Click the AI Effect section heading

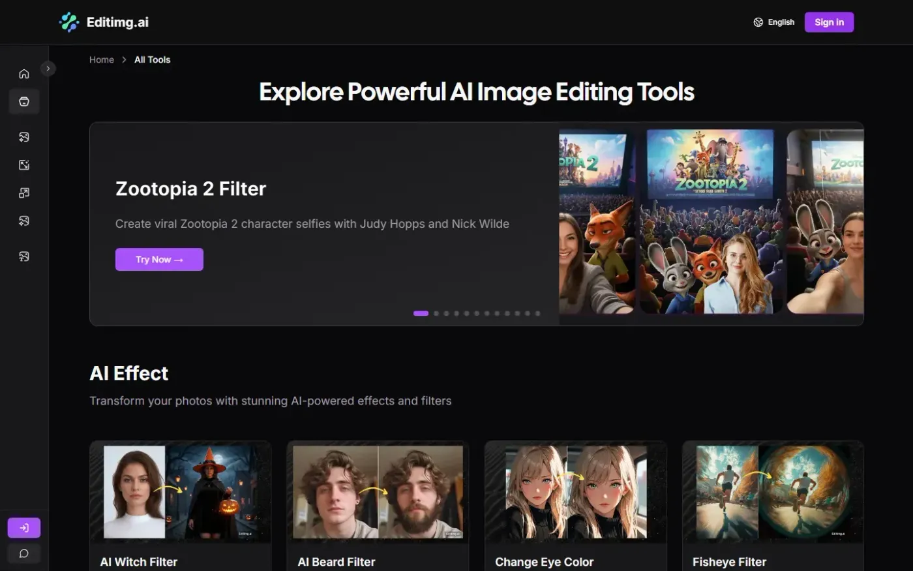click(129, 373)
